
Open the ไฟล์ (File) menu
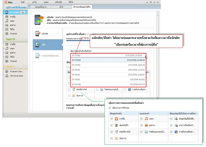[x=23, y=2]
